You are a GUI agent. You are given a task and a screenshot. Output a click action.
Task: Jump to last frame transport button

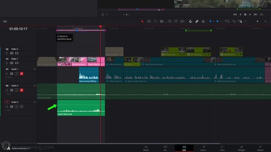[x=255, y=15]
